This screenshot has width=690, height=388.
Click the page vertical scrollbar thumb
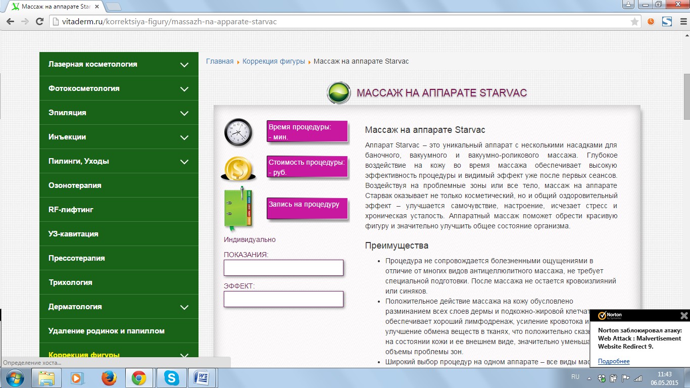(x=686, y=96)
